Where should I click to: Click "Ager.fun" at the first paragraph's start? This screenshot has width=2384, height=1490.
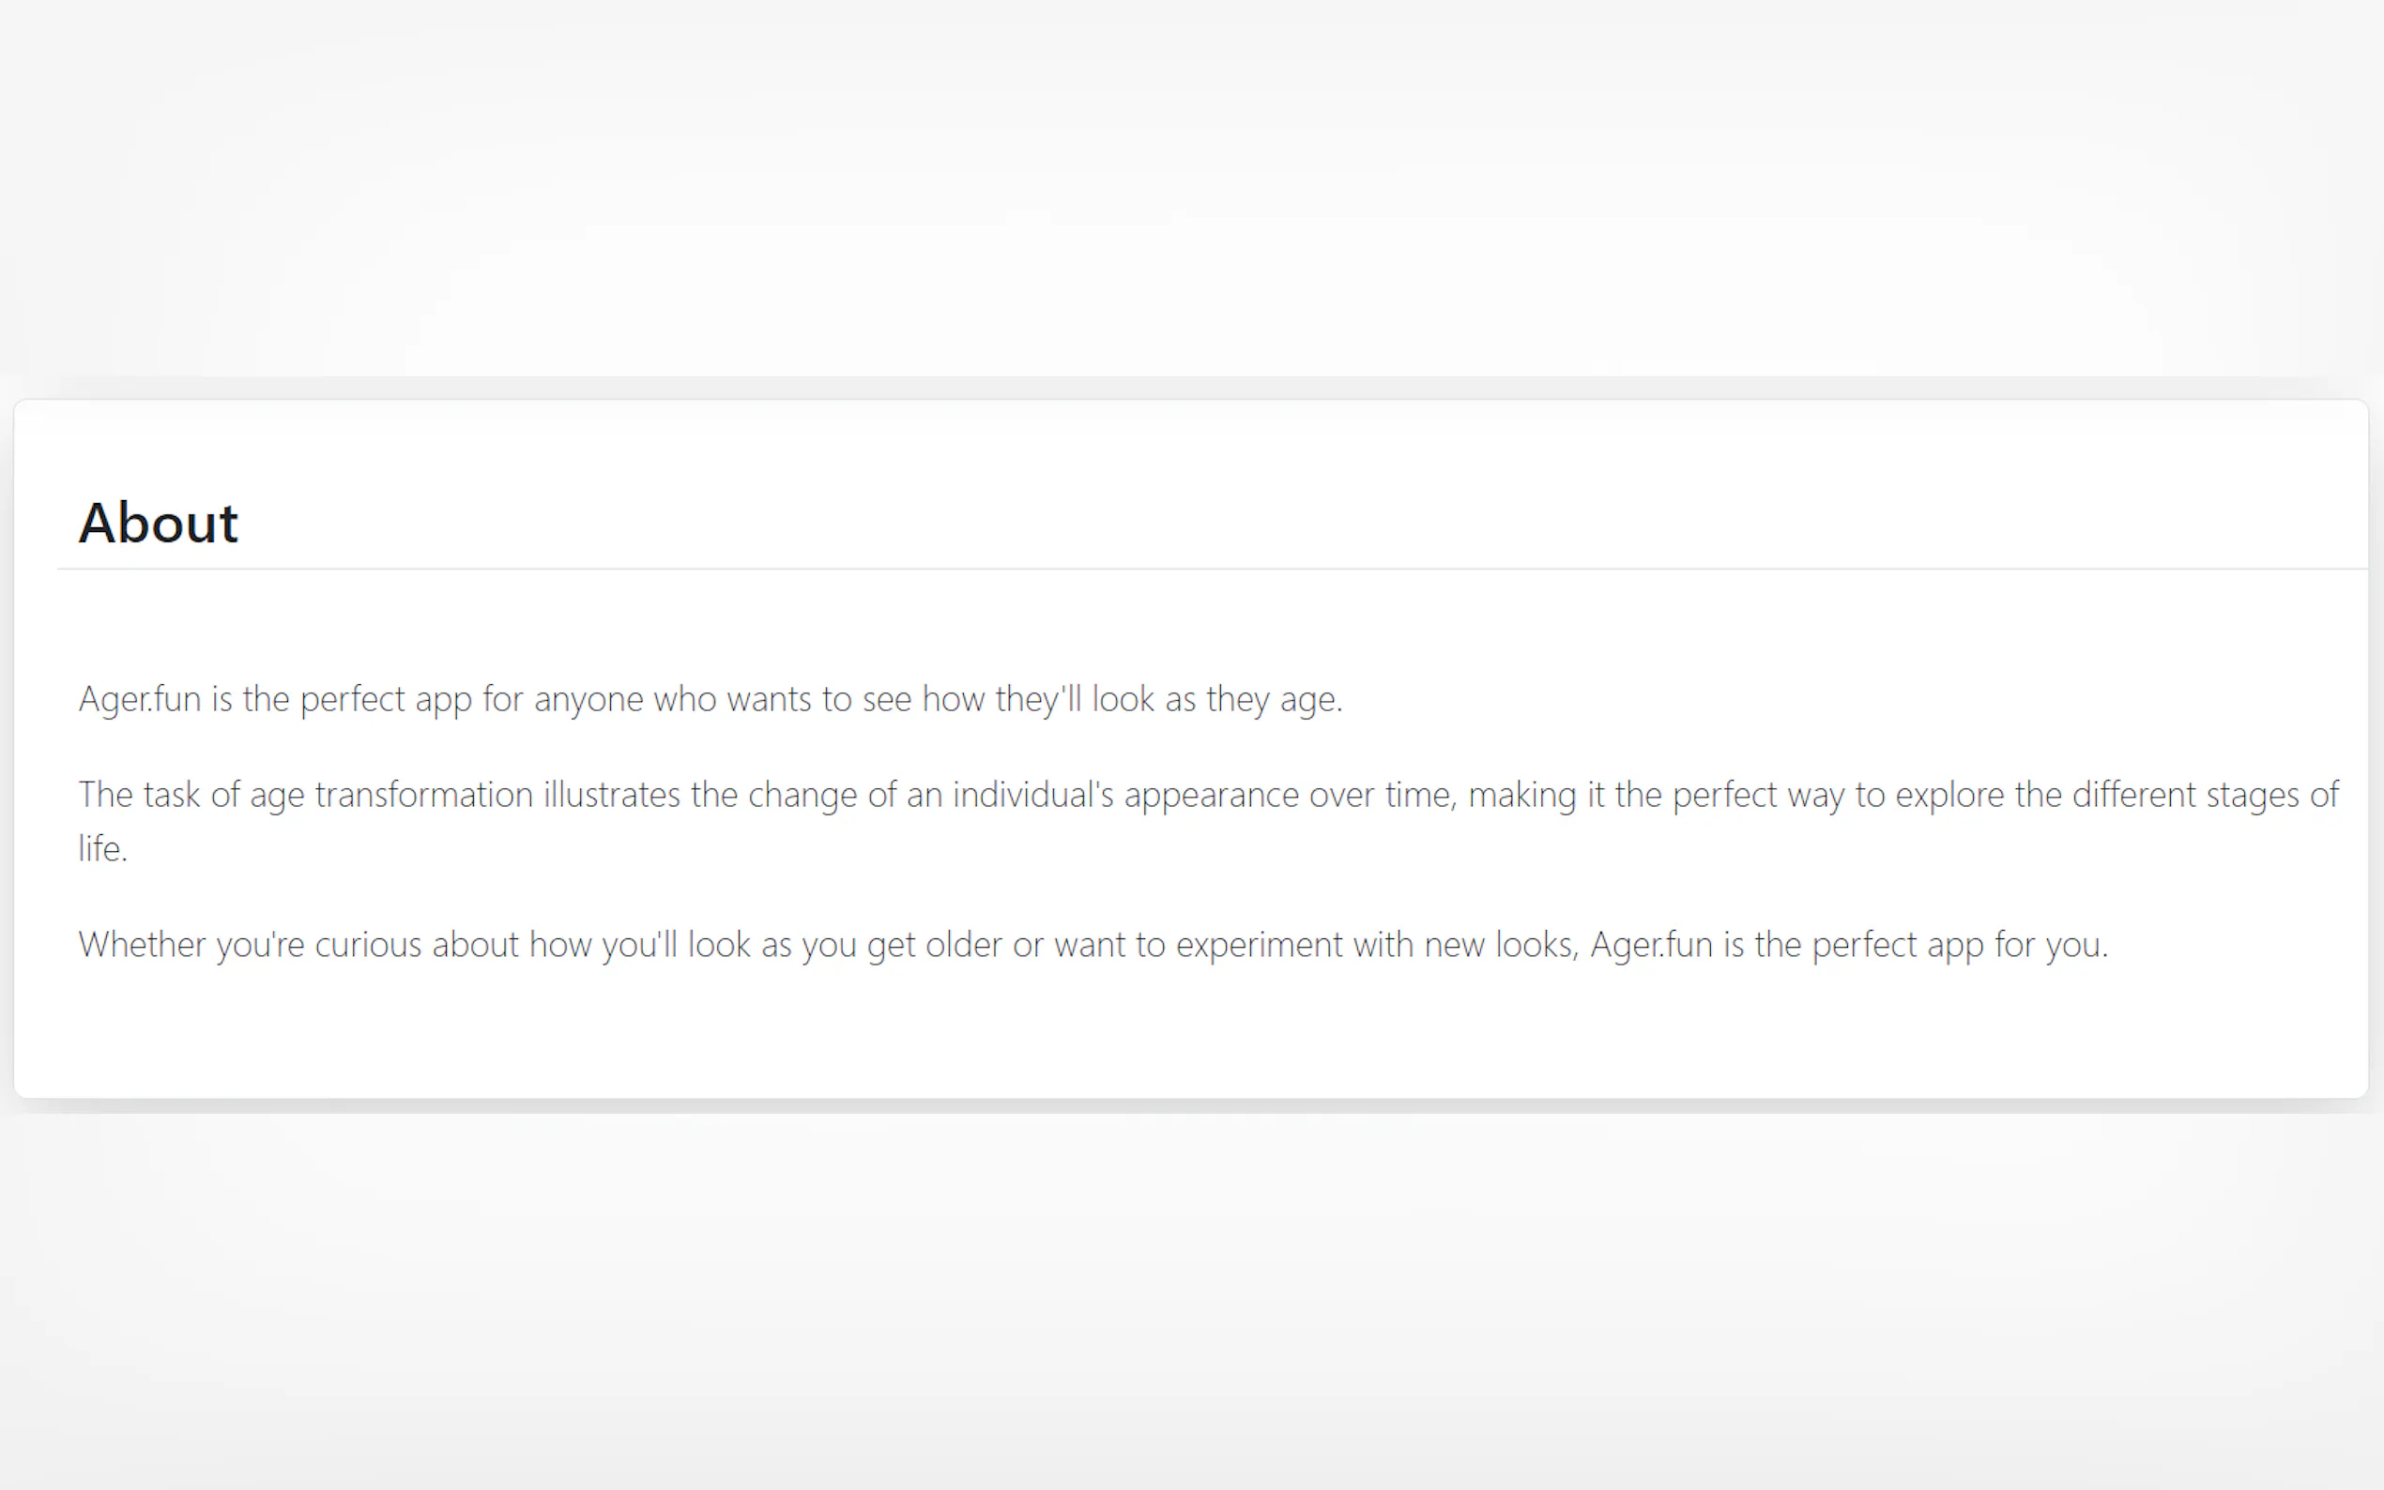tap(139, 699)
